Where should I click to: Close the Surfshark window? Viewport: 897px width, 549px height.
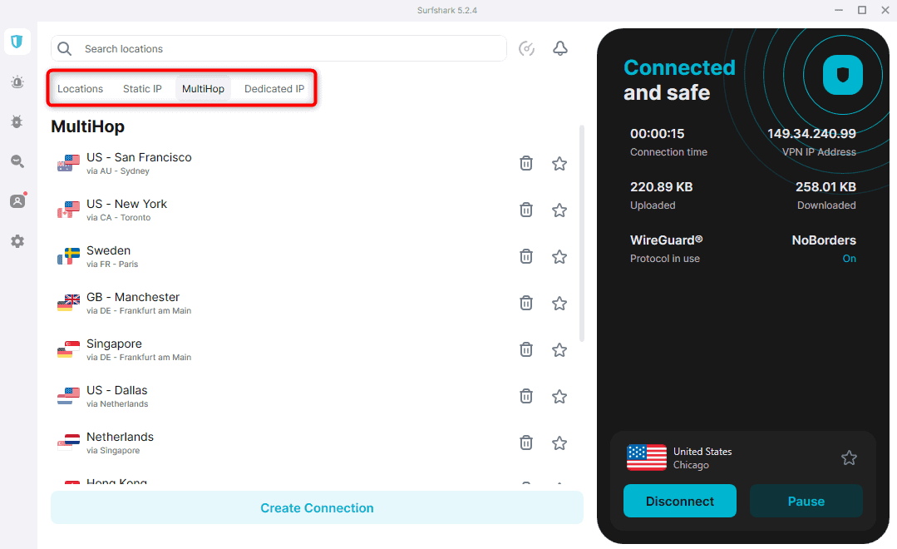885,10
